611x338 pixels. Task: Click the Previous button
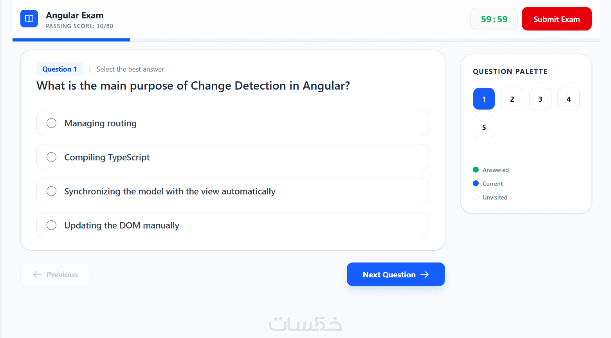click(55, 275)
